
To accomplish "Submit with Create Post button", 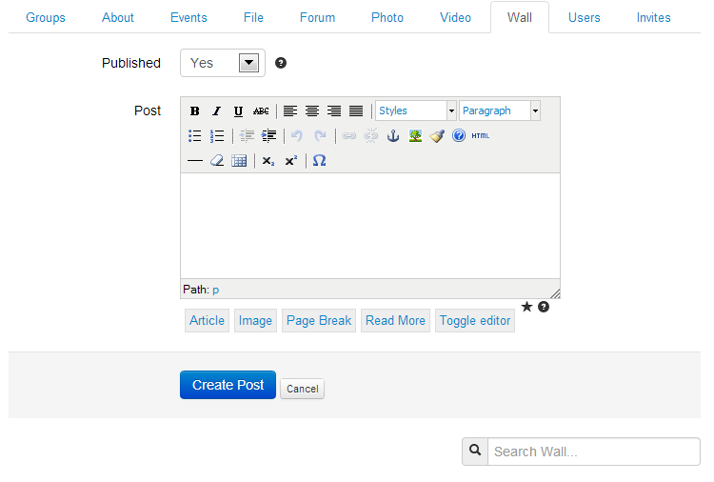I will pos(228,385).
